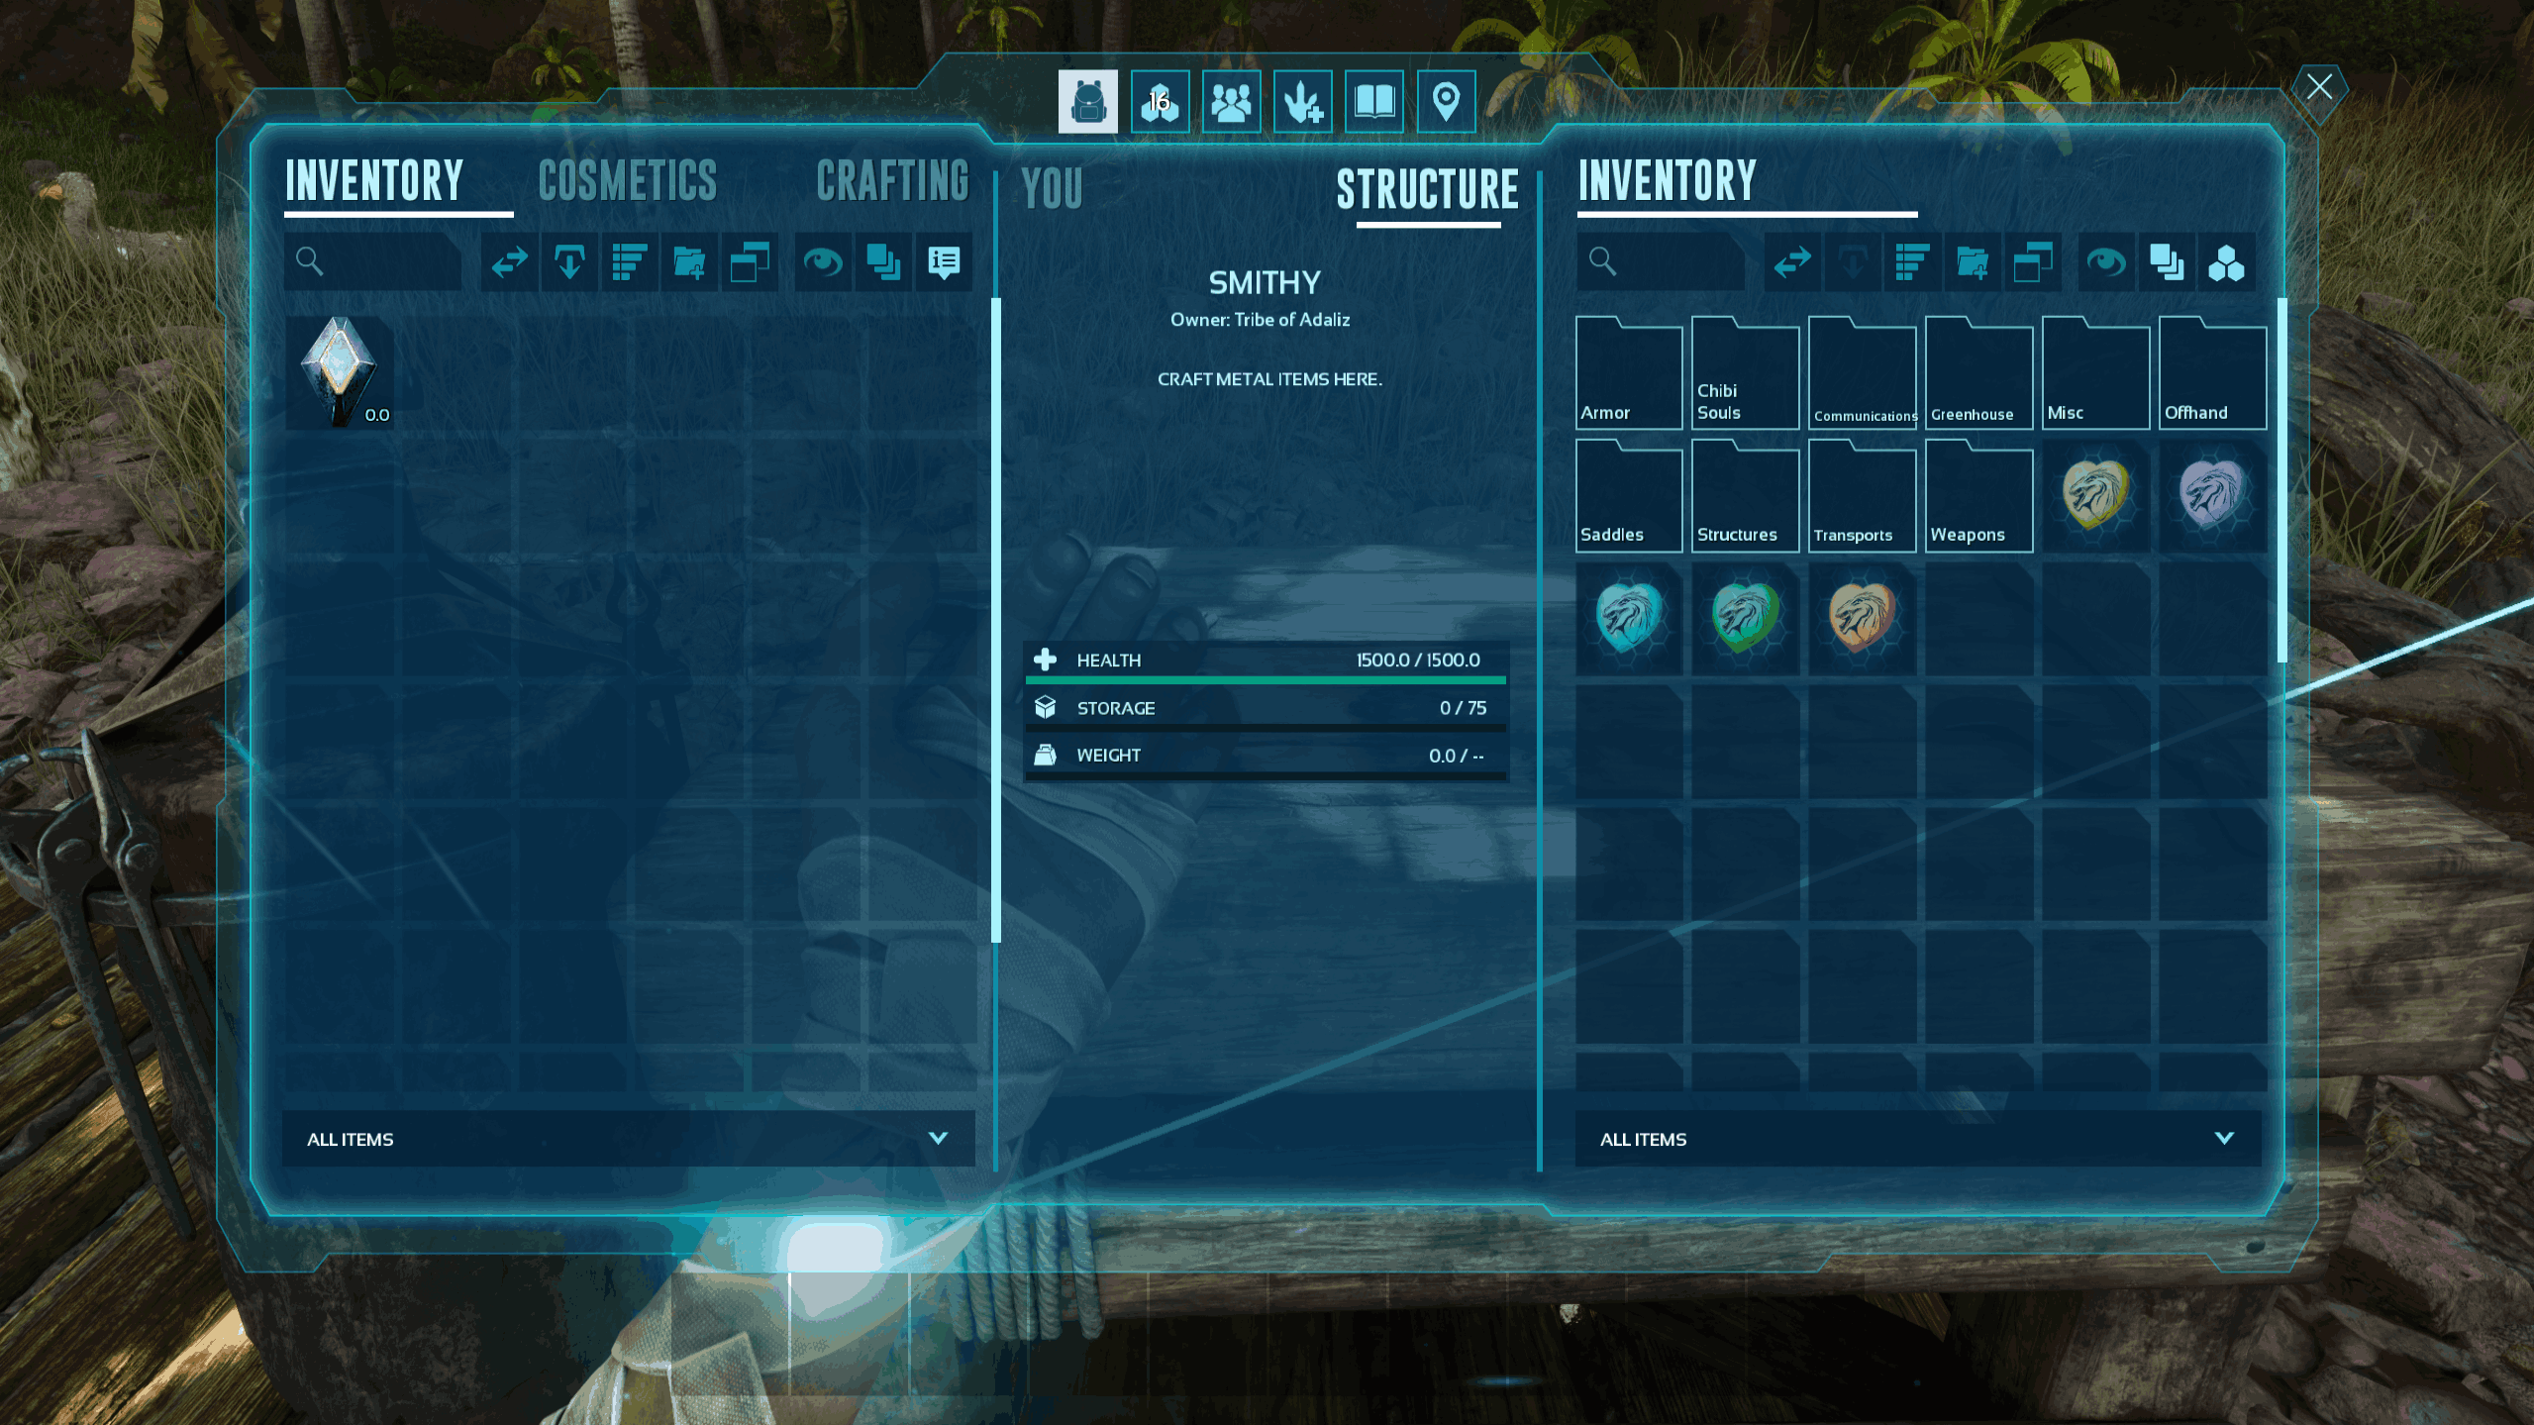Toggle the eye visibility icon in left inventory
Image resolution: width=2534 pixels, height=1425 pixels.
coord(820,261)
